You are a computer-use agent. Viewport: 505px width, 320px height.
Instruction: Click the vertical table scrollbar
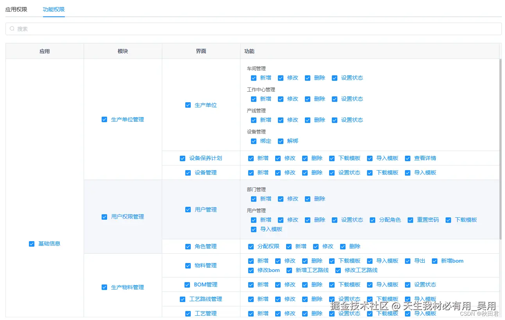pos(500,149)
